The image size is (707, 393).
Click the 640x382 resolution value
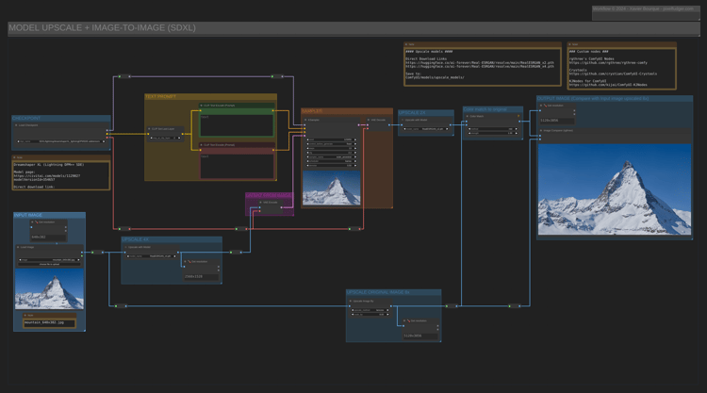[39, 237]
